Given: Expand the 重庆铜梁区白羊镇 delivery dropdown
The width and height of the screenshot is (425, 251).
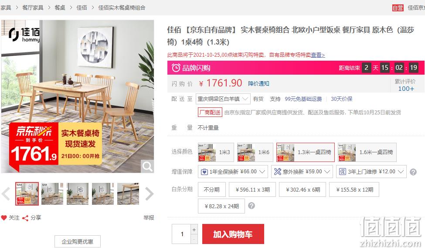Looking at the screenshot, I should point(223,99).
